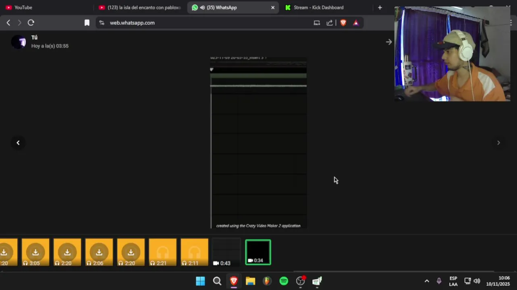517x290 pixels.
Task: Select the (35) WhatsApp tab
Action: point(233,8)
